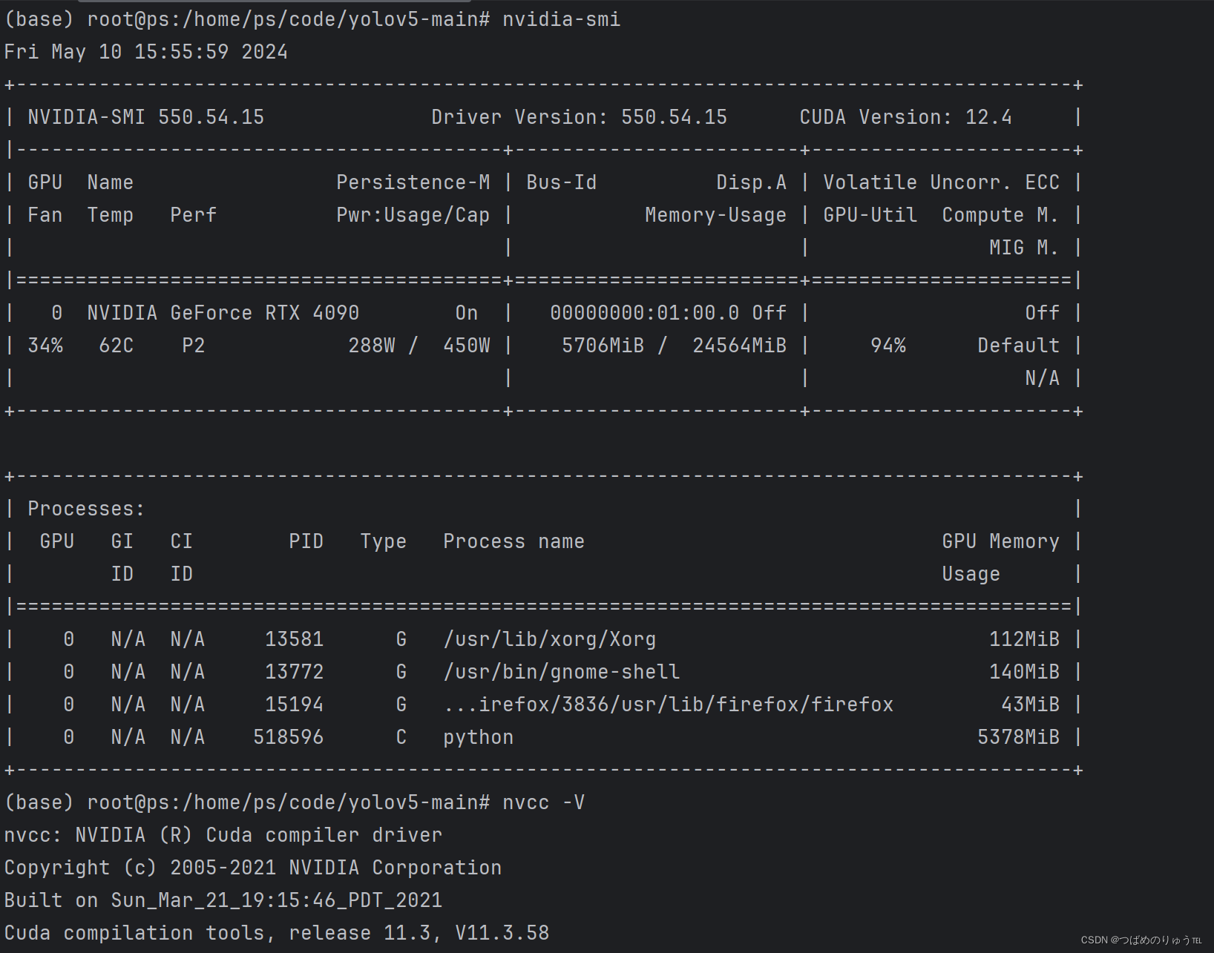This screenshot has width=1214, height=953.
Task: Click GPU utilization value '94%'
Action: tap(888, 346)
